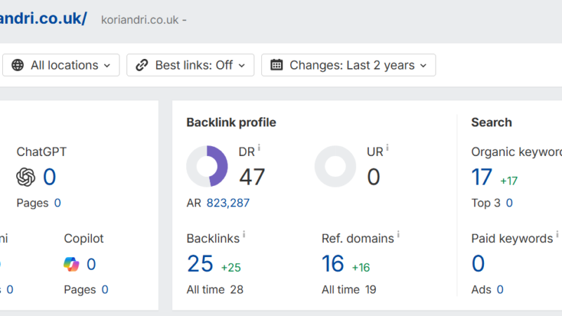Click the ChatGPT Pages 0 link
Viewport: 562px width, 316px height.
(x=58, y=203)
